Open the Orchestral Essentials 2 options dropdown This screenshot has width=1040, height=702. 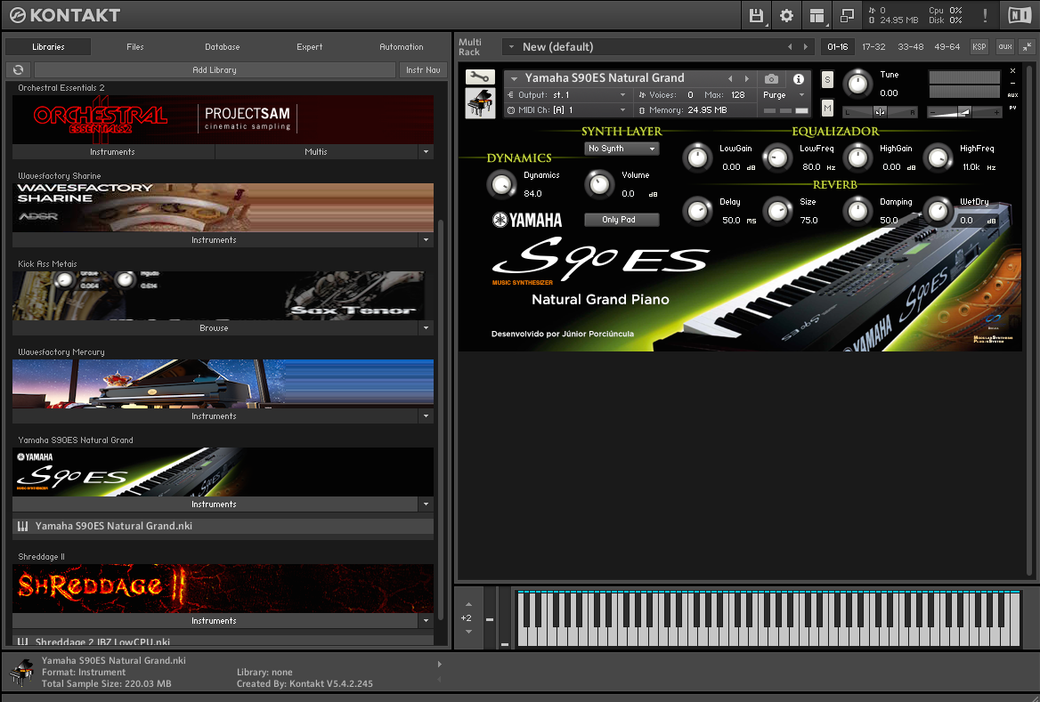[426, 152]
